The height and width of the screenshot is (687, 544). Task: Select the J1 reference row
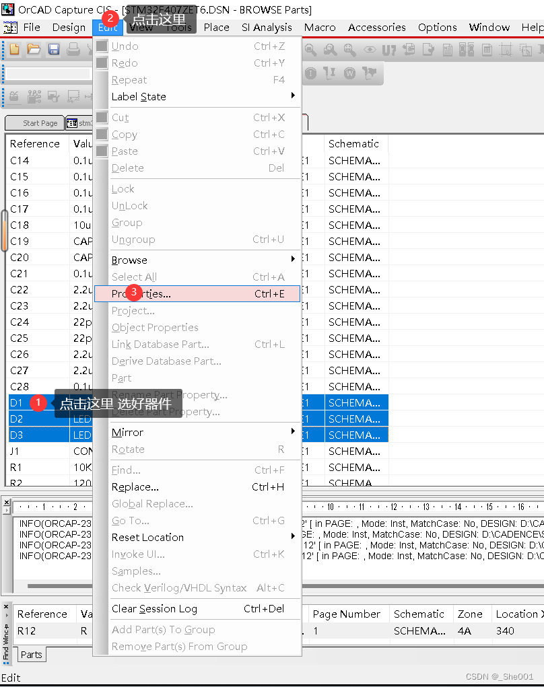point(15,451)
